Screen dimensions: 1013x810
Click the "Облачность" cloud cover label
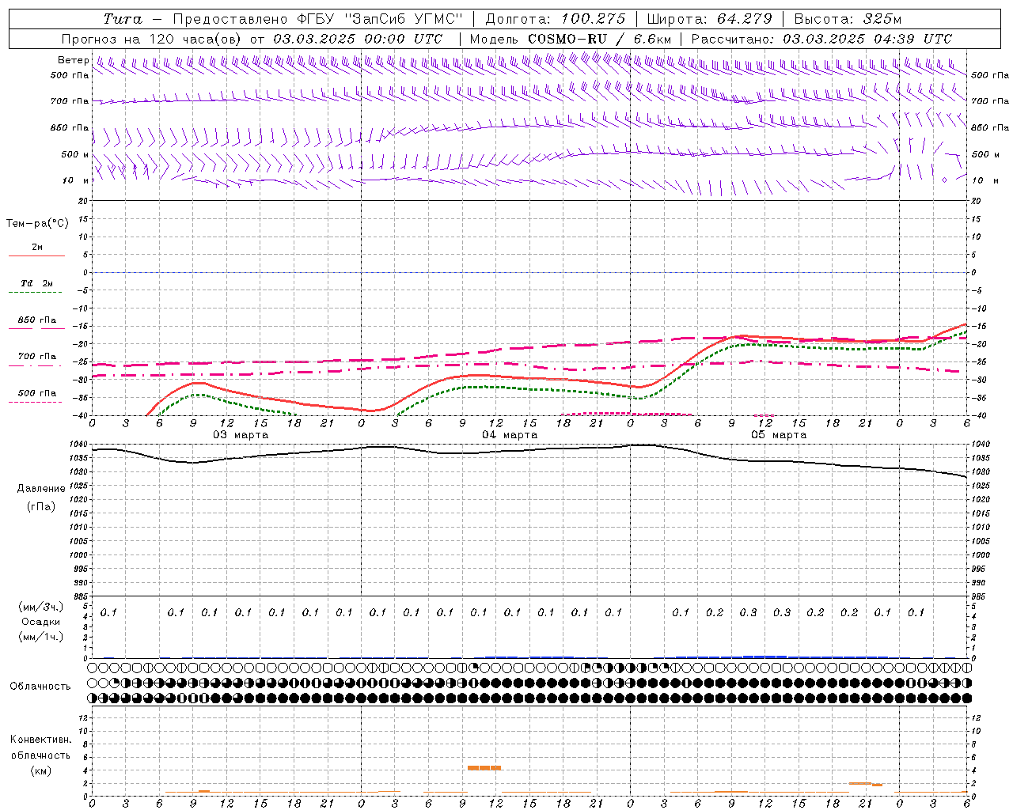tap(40, 687)
